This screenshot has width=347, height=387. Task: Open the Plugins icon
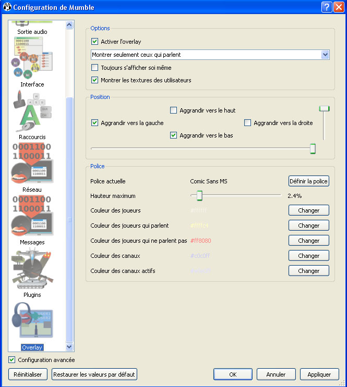tap(32, 269)
